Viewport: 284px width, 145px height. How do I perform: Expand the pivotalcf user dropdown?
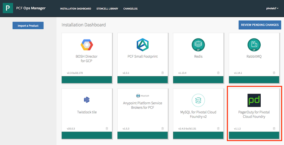pyautogui.click(x=272, y=9)
